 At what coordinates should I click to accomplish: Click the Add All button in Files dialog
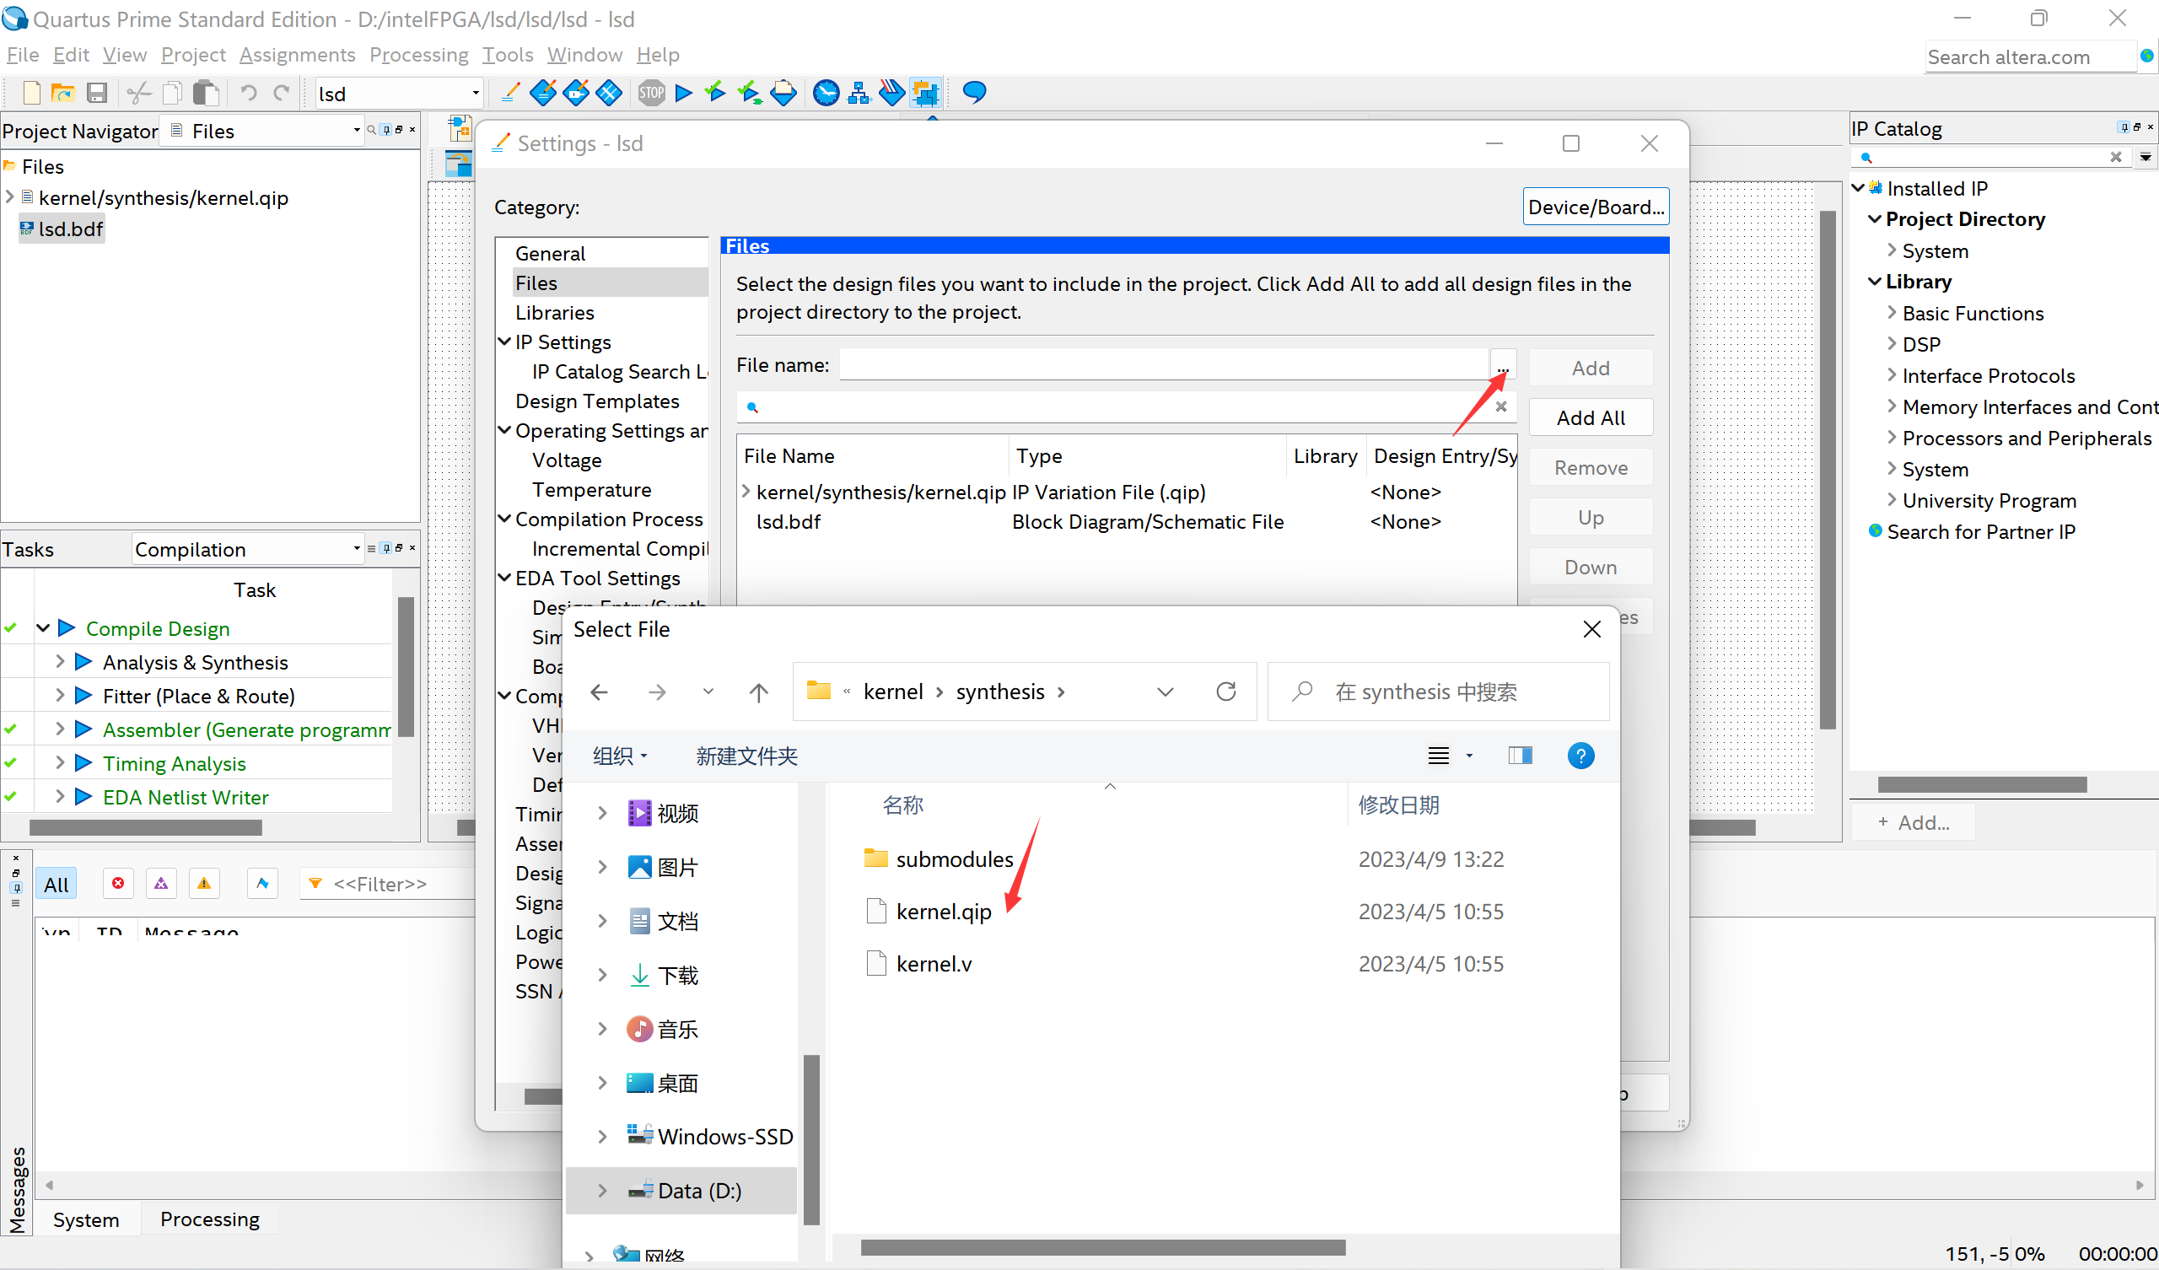pos(1591,417)
